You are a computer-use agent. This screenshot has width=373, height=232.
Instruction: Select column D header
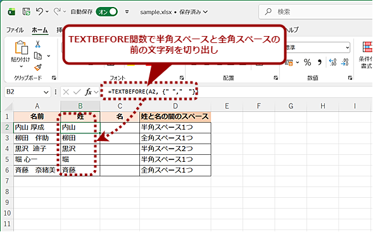175,106
